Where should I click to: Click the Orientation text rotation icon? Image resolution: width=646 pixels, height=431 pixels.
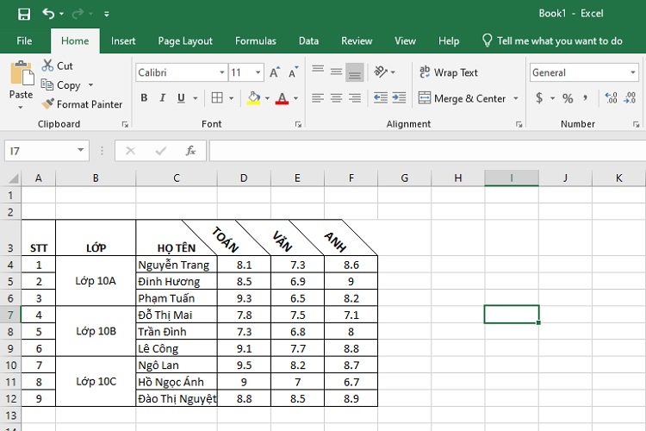tap(381, 72)
